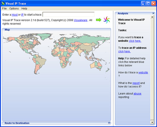
Task: Click the green arrow to start trace
Action: tap(99, 20)
